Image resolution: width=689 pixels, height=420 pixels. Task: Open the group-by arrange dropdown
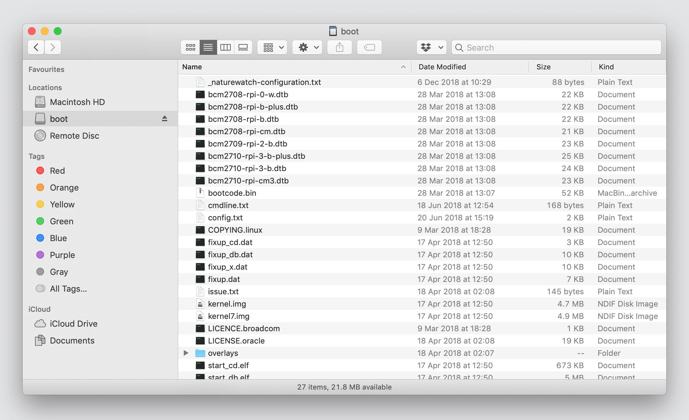pos(272,47)
